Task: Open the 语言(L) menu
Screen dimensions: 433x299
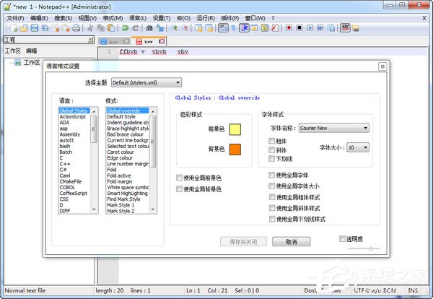Action: 135,17
